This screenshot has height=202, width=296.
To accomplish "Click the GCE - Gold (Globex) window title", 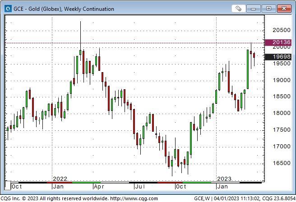I will 64,9.
